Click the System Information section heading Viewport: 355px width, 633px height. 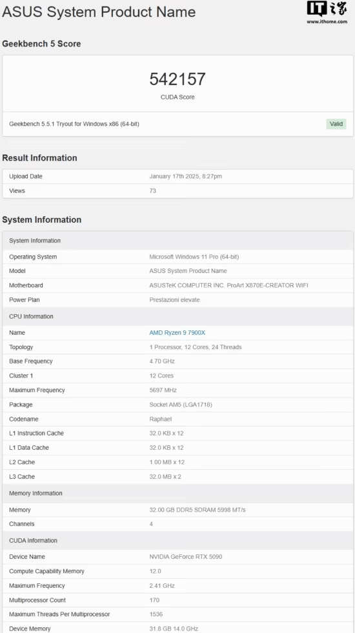point(41,219)
